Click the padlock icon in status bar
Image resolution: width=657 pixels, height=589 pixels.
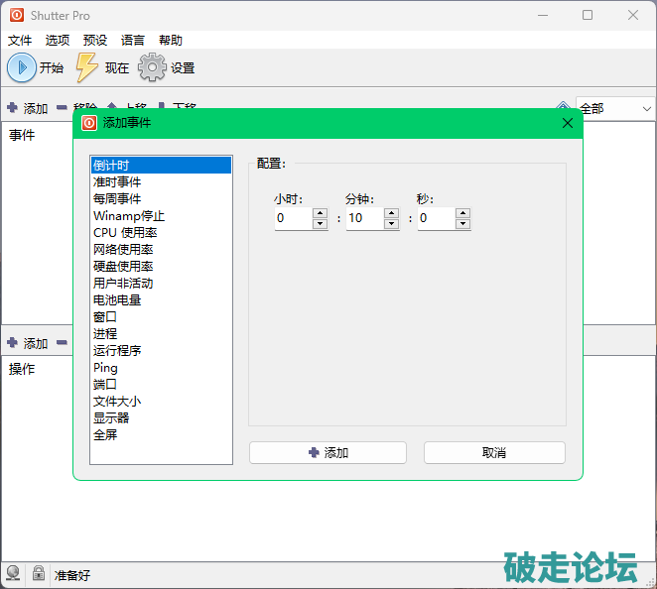pos(38,573)
